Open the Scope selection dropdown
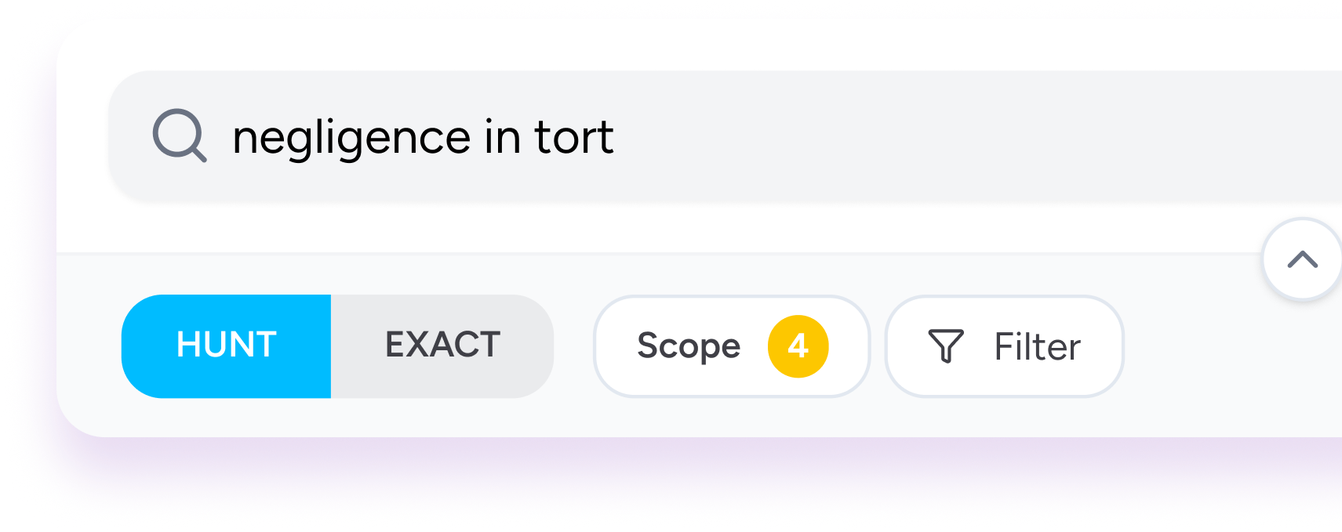Screen dimensions: 1342x532 pos(731,346)
